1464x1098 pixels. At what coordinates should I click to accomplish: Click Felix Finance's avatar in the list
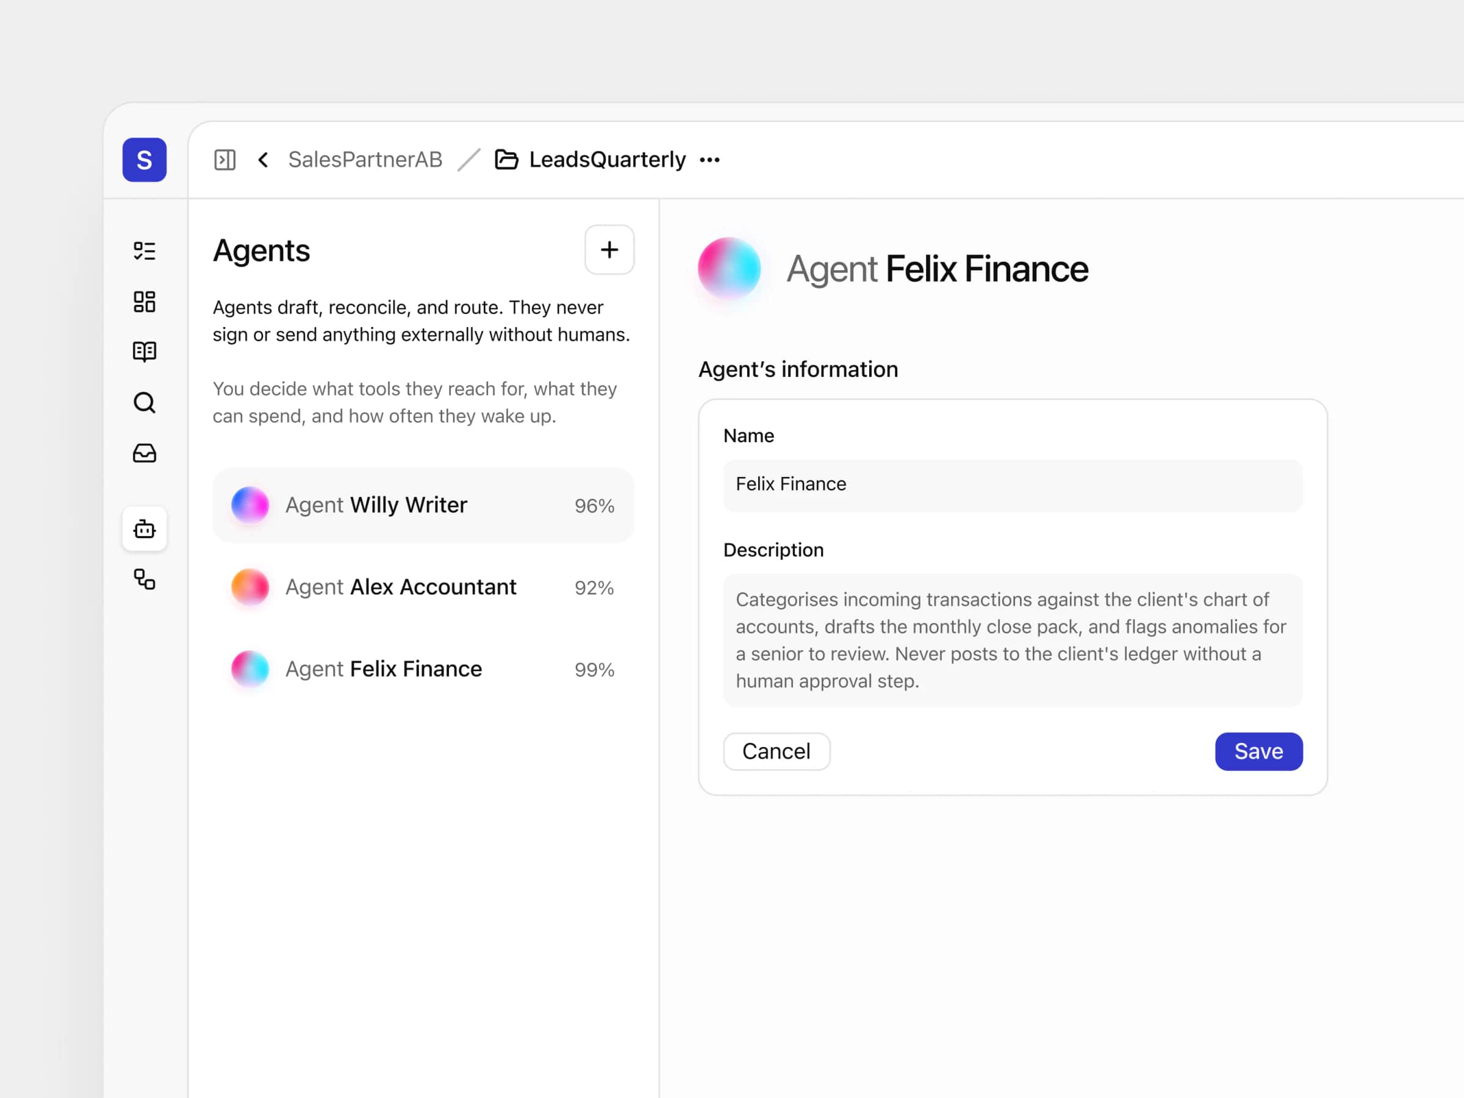click(x=250, y=669)
